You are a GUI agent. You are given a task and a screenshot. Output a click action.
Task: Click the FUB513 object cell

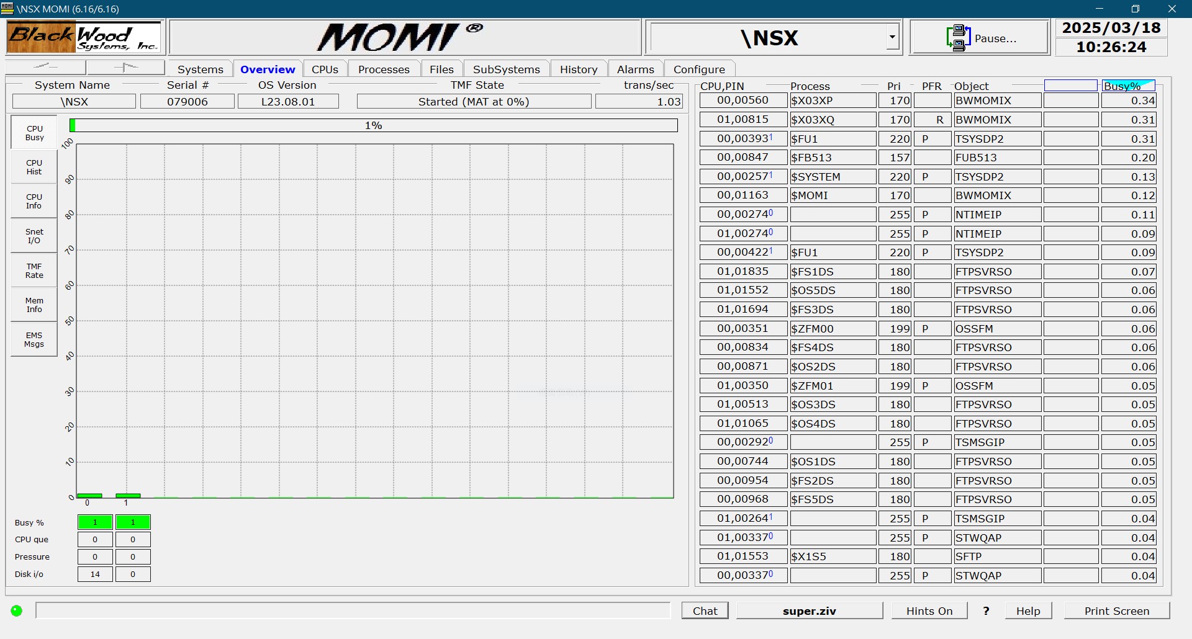click(x=997, y=158)
